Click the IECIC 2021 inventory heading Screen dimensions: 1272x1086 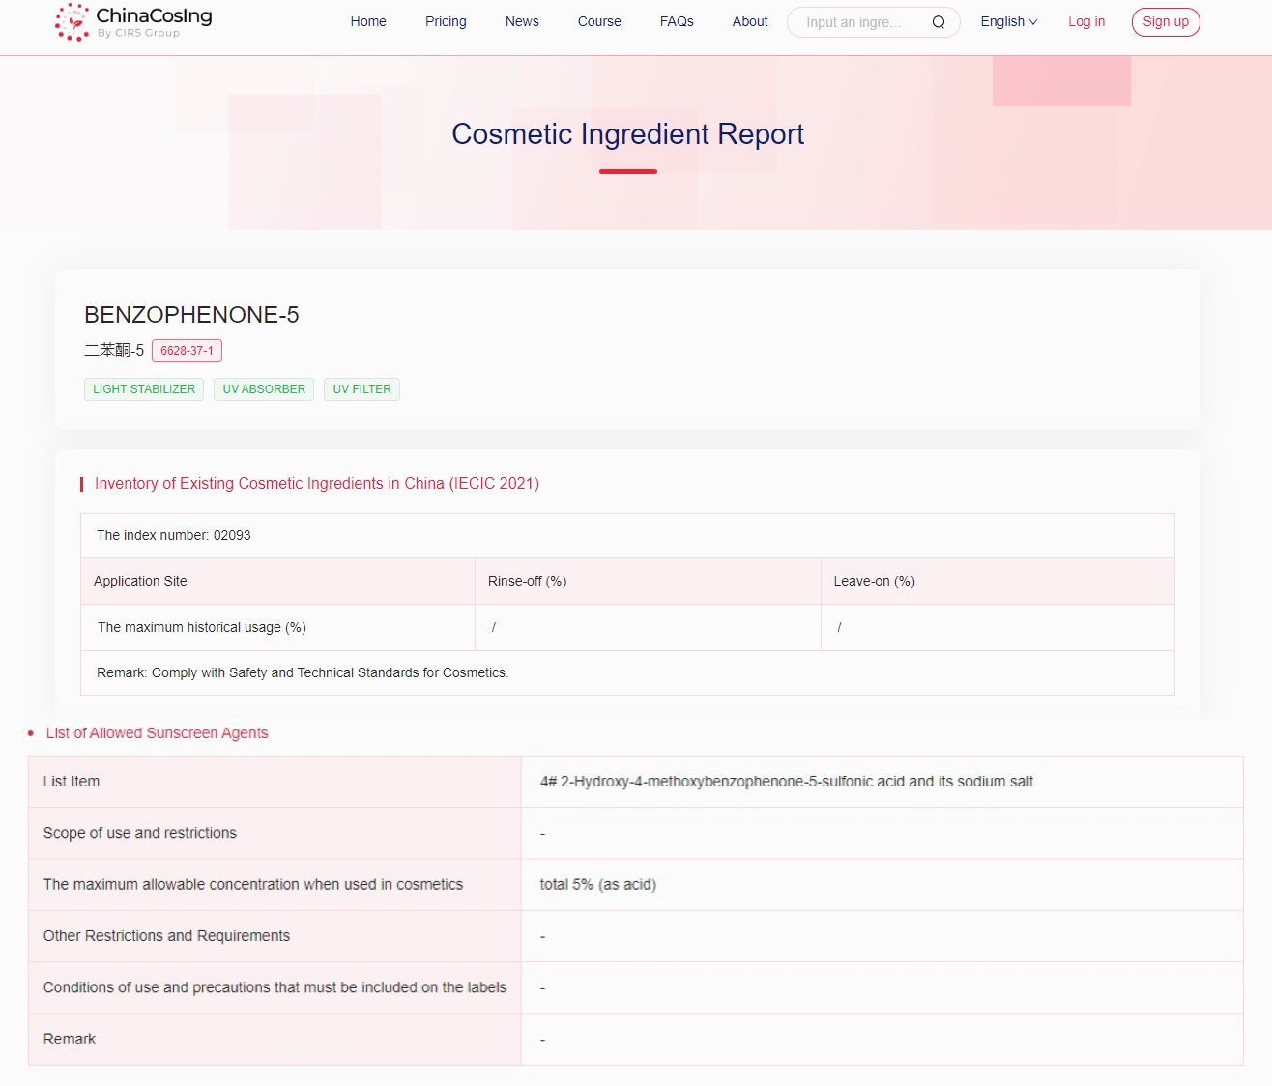(317, 484)
